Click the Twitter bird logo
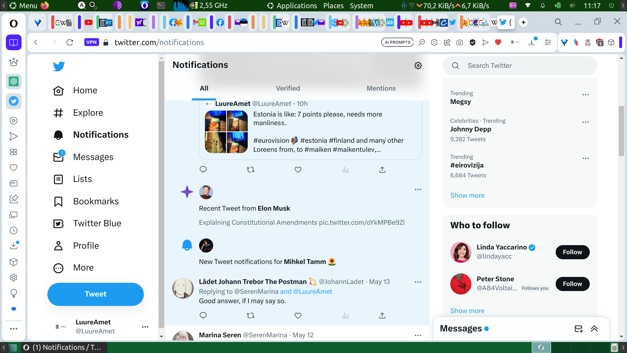627x353 pixels. (x=59, y=66)
